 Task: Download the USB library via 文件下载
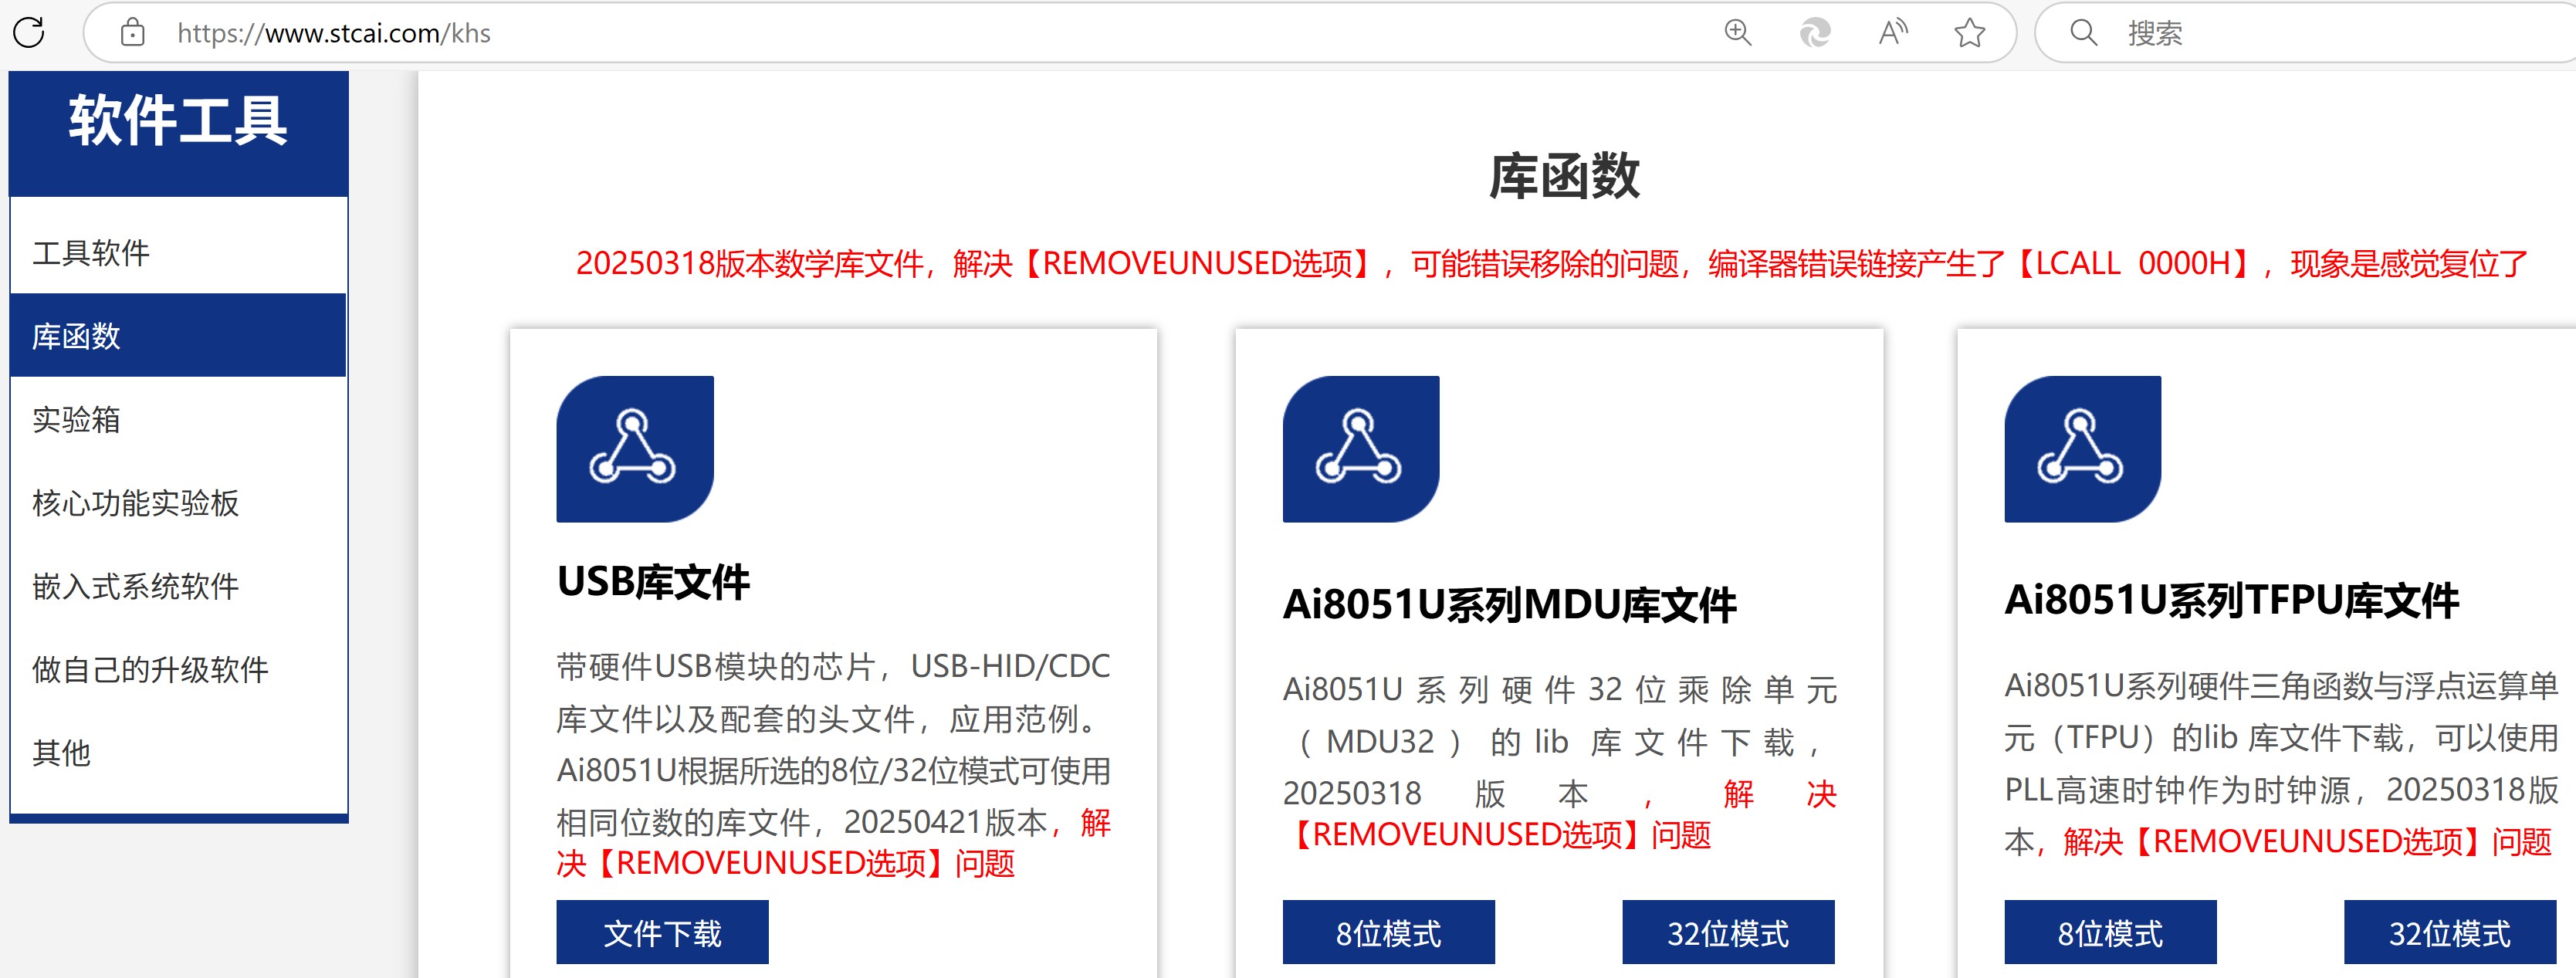[x=662, y=932]
